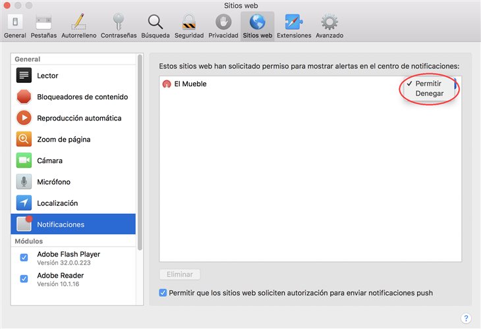Click the Adobe Flash Player module name
The height and width of the screenshot is (329, 481).
click(x=69, y=254)
